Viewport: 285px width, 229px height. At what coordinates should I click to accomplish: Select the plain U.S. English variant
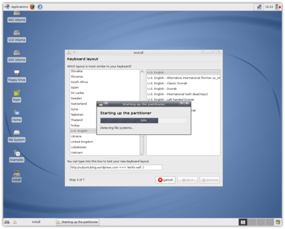(x=183, y=72)
